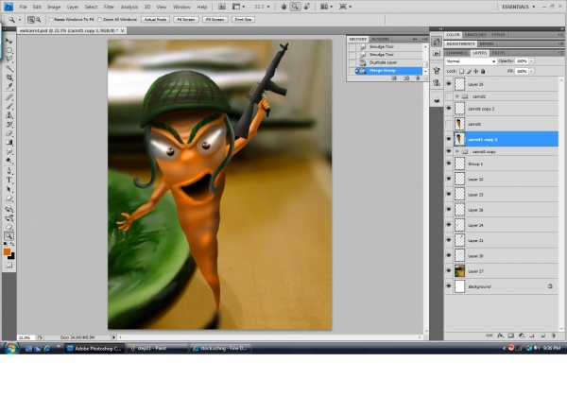Open the Arrange Documents dropdown

[x=326, y=7]
